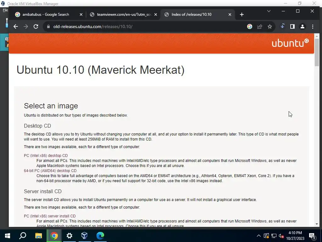Open Chrome's three-dot menu
Screen dimensions: 322x242
tap(313, 26)
